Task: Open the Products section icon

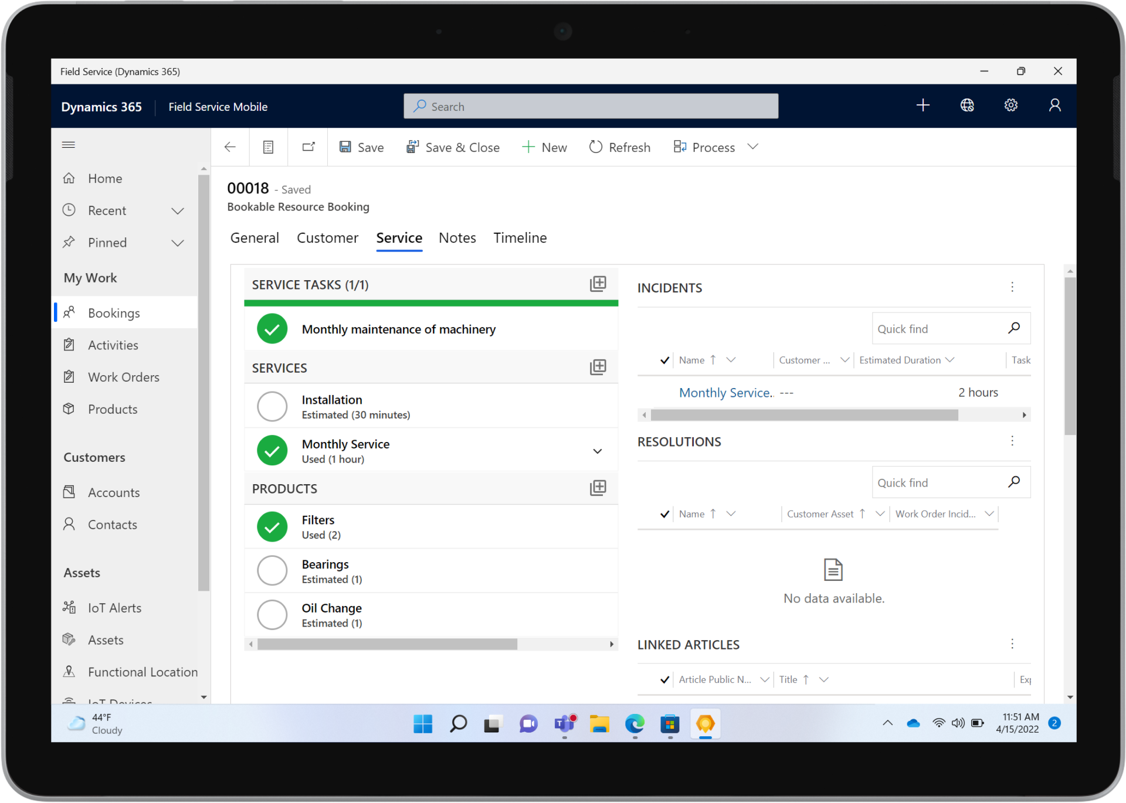Action: (598, 487)
